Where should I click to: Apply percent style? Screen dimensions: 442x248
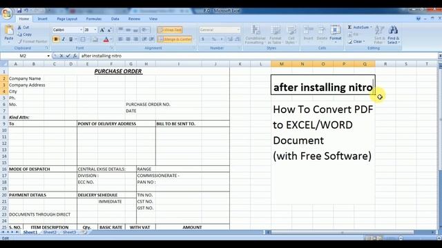tap(214, 39)
